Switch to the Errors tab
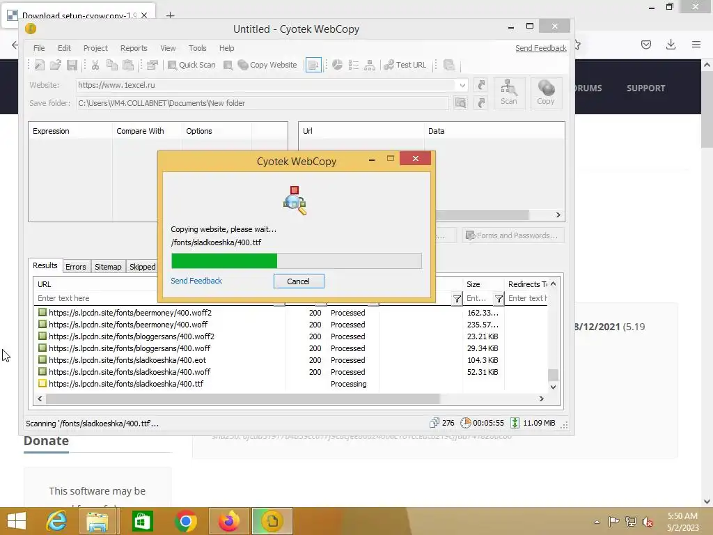 tap(75, 267)
